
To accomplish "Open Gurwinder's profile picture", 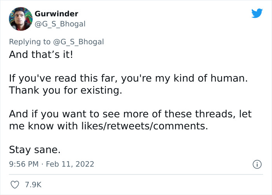I will click(x=20, y=19).
